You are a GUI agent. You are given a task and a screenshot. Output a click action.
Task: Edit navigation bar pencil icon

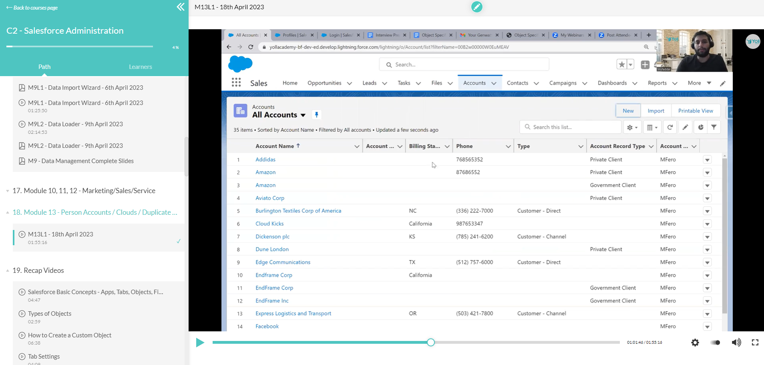723,83
